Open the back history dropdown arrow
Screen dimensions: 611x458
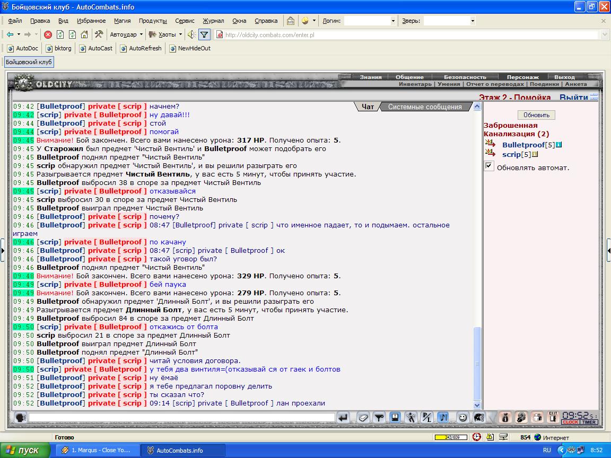pyautogui.click(x=19, y=34)
